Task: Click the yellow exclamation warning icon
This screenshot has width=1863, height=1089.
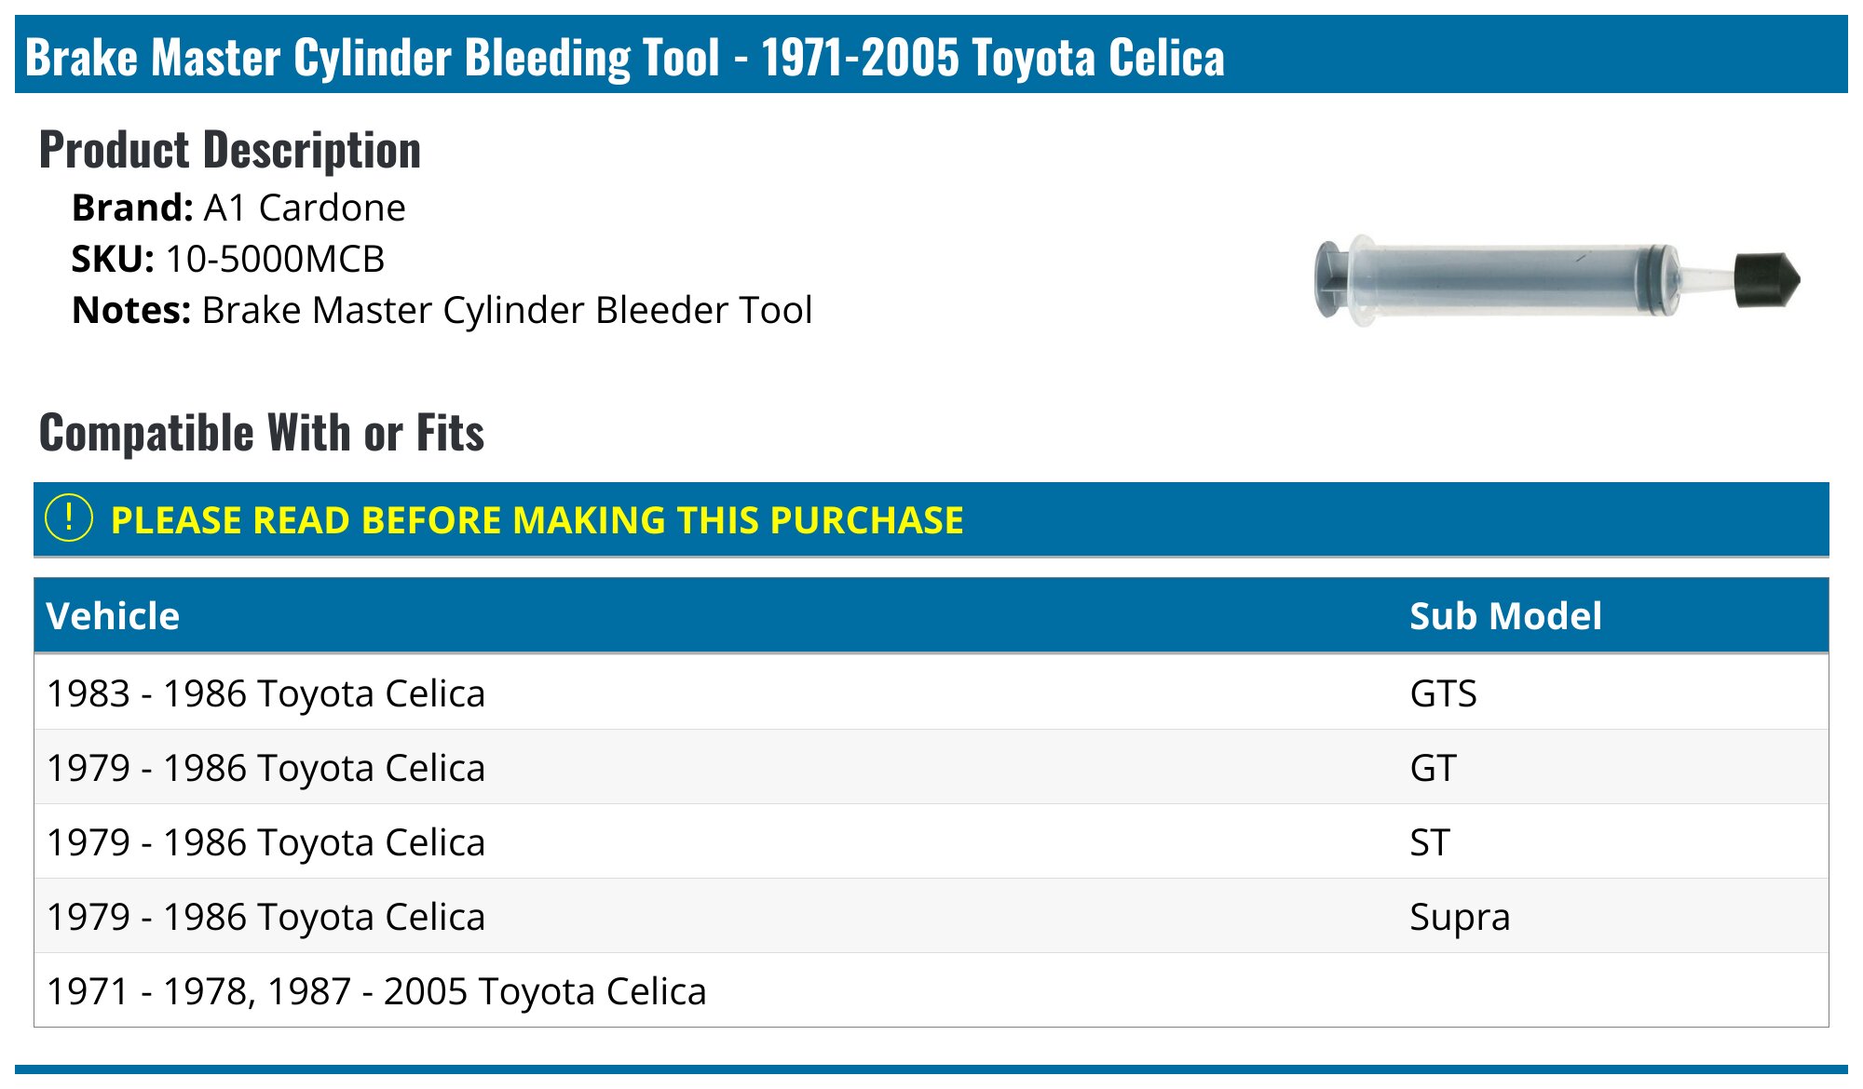Action: pos(69,518)
